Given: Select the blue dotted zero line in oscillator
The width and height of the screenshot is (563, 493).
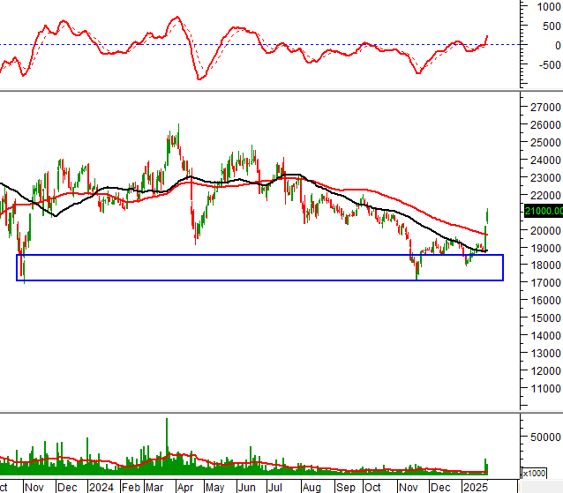Looking at the screenshot, I should 265,44.
